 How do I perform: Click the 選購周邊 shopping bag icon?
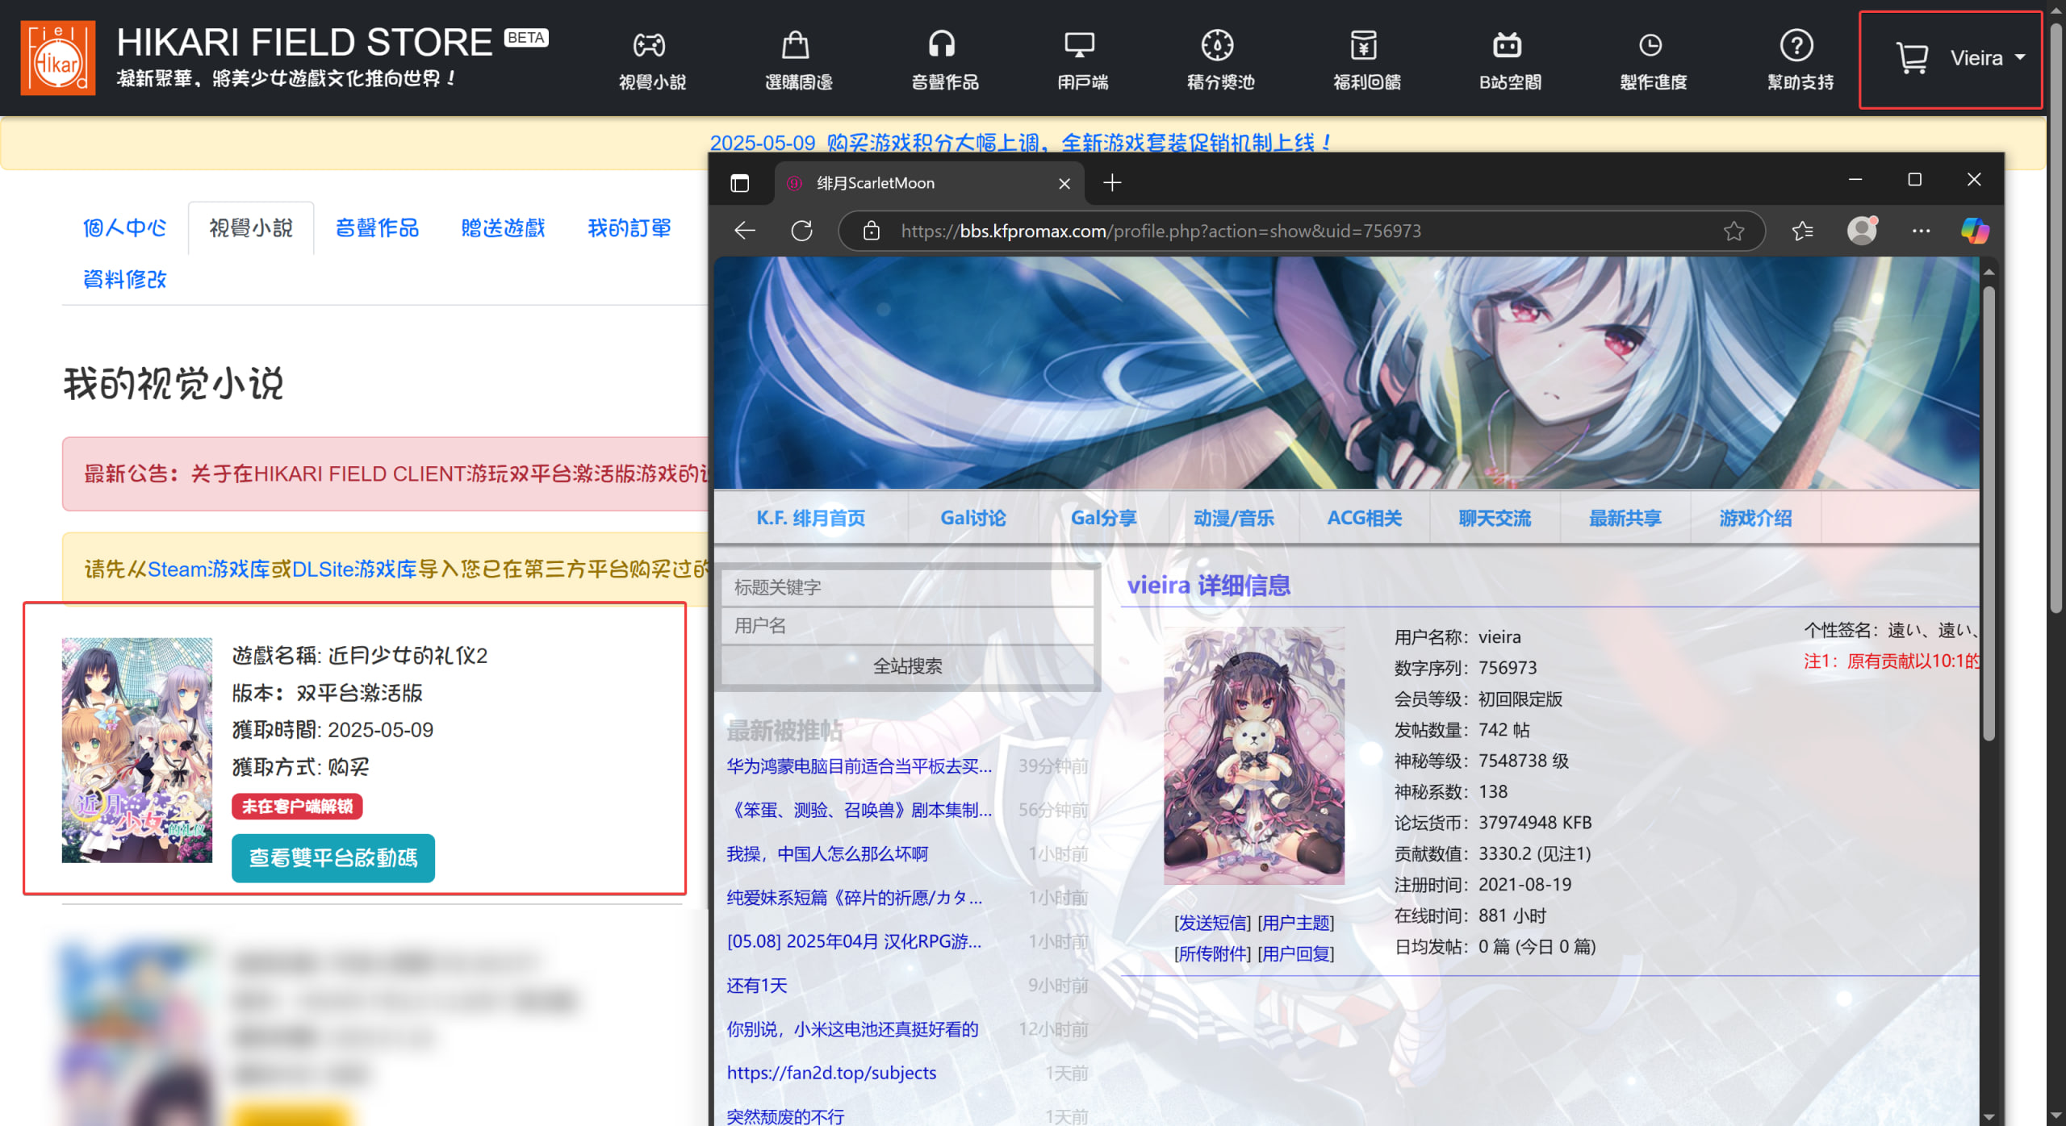pyautogui.click(x=796, y=45)
